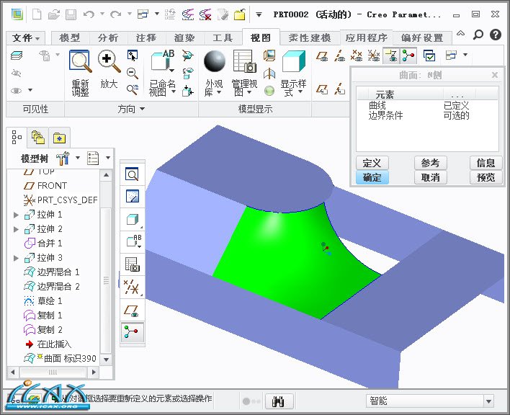This screenshot has height=415, width=510.
Task: Click the Saved Views (已命名视图) icon
Action: pyautogui.click(x=162, y=62)
